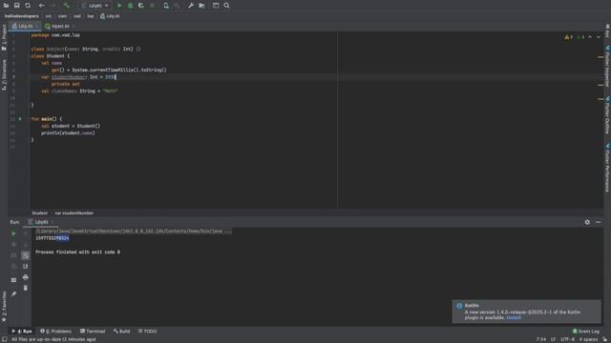
Task: Click Student in the editor breadcrumb bar
Action: click(x=39, y=213)
